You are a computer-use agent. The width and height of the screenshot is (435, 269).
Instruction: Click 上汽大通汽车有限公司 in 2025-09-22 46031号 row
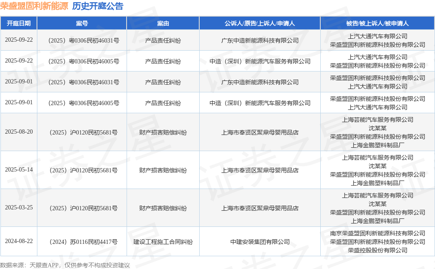tap(377, 37)
